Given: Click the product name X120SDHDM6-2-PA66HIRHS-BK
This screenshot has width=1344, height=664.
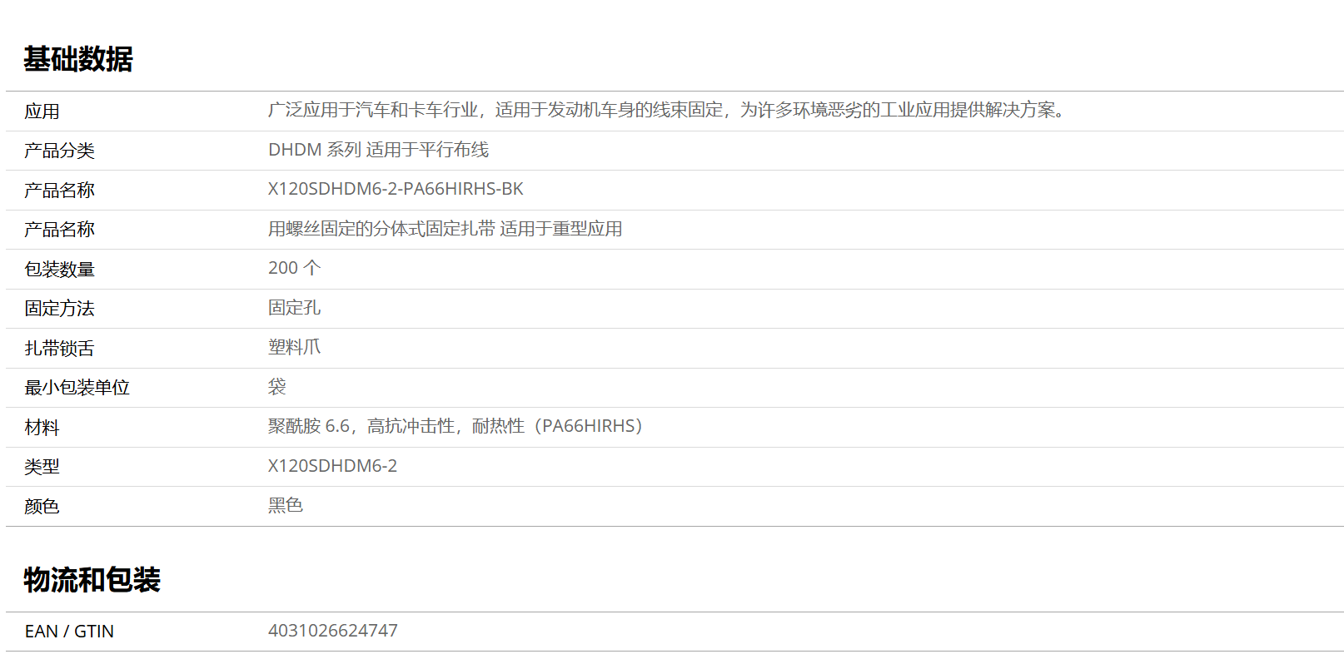Looking at the screenshot, I should tap(396, 189).
